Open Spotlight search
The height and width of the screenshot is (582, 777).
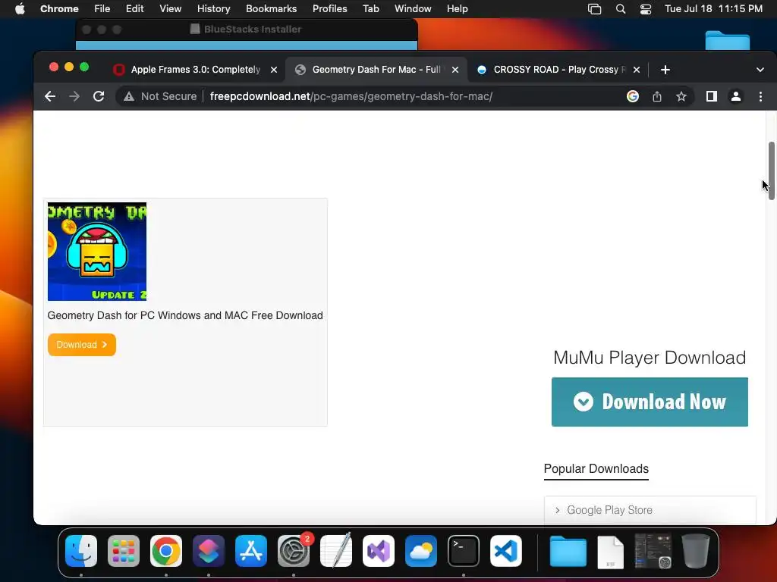point(621,9)
